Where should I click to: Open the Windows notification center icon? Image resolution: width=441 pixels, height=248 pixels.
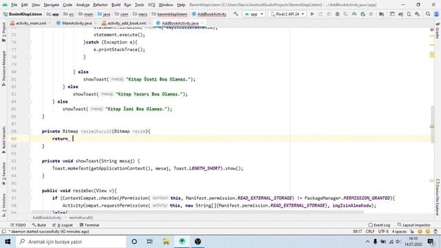[x=431, y=242]
